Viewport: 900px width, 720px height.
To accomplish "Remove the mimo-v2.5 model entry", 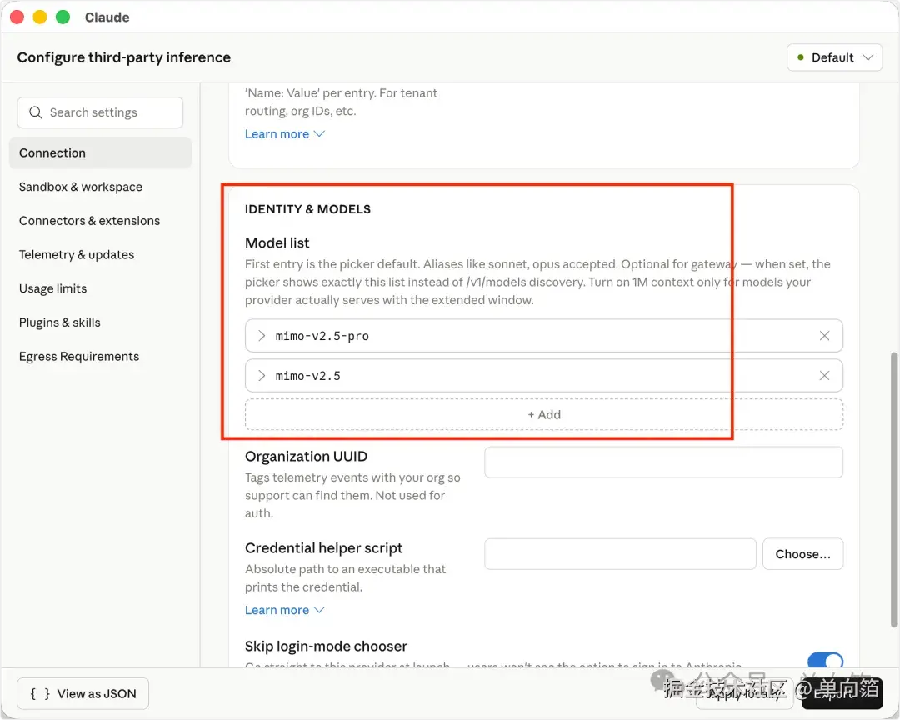I will 824,376.
